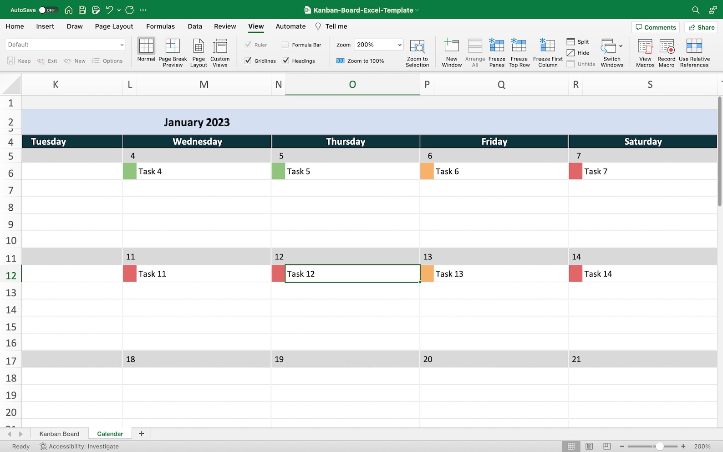This screenshot has height=452, width=723.
Task: Click Freeze Top Row
Action: pos(519,53)
